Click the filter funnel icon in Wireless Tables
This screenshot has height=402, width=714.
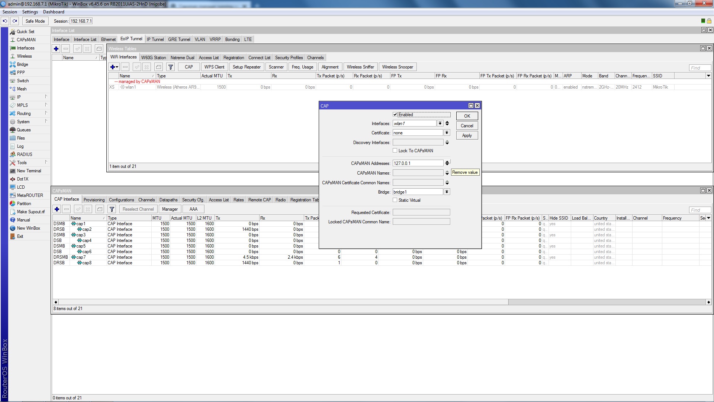(x=170, y=67)
